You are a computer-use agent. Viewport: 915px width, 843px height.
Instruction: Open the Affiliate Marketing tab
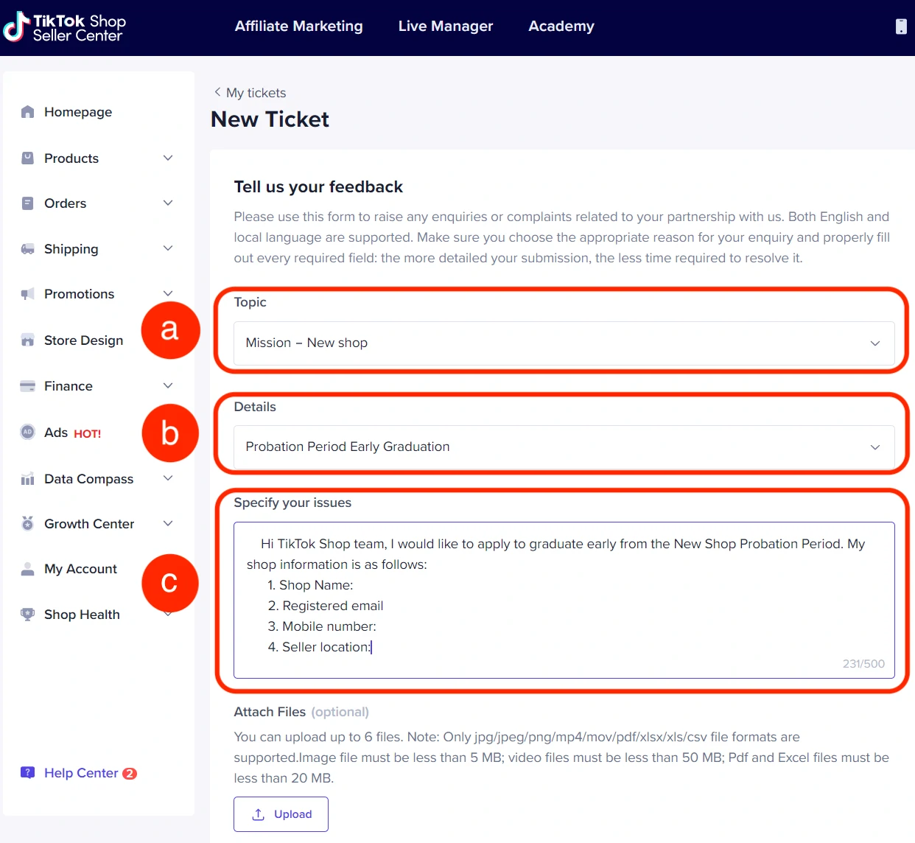pos(298,27)
